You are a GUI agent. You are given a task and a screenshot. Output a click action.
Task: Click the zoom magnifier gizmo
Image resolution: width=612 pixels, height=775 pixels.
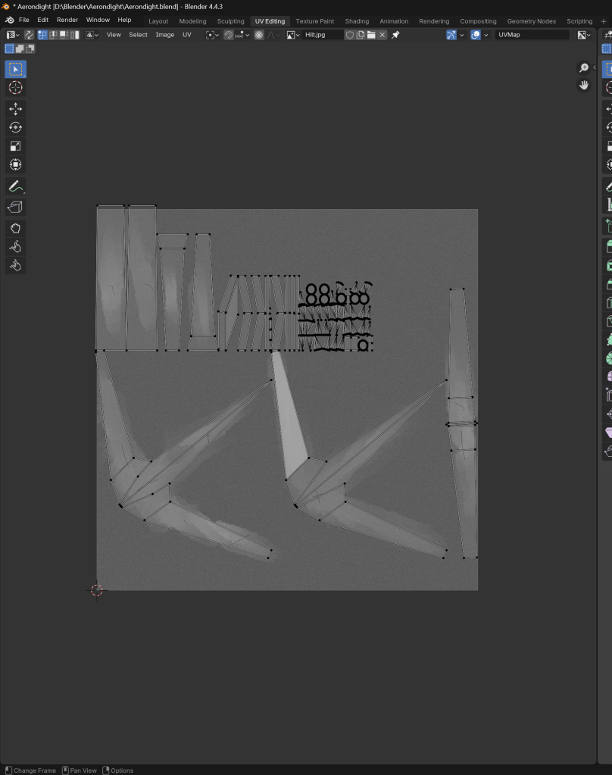click(x=584, y=68)
